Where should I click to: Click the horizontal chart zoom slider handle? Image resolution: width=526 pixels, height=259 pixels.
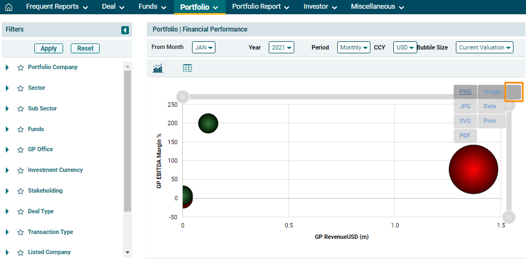(183, 97)
